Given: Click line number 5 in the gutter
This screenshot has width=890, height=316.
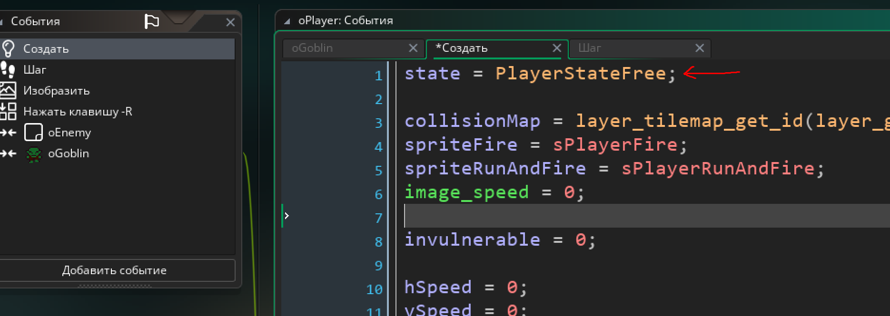Looking at the screenshot, I should [379, 171].
